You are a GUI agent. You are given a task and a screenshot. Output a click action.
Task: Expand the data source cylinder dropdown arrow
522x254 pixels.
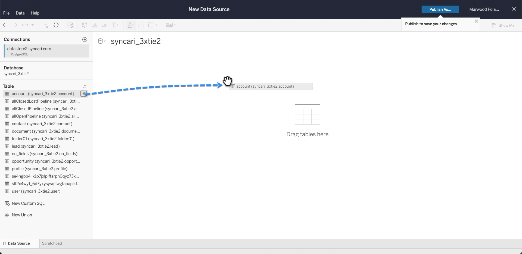point(105,41)
